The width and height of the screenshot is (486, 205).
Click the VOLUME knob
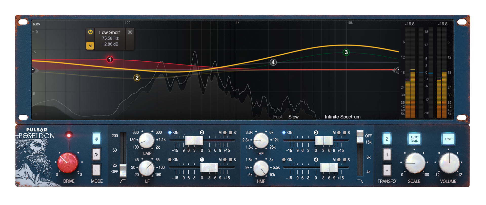(x=449, y=163)
